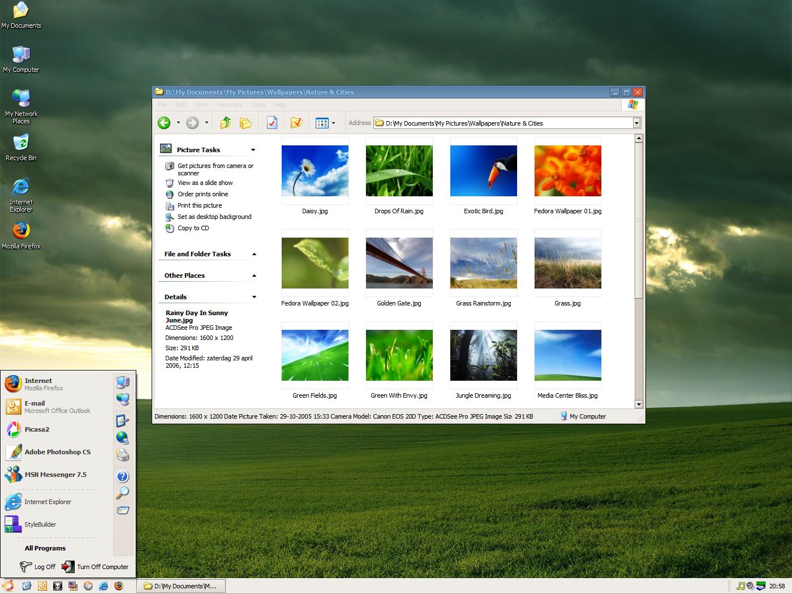792x594 pixels.
Task: Open the Address bar dropdown
Action: click(x=636, y=123)
